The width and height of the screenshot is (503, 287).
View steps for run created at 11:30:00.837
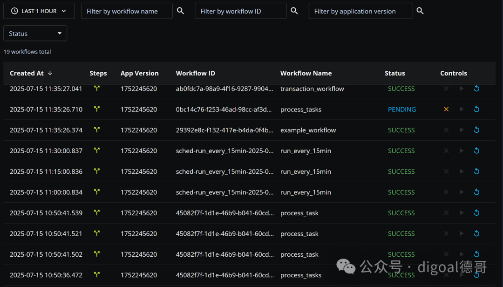(x=96, y=150)
